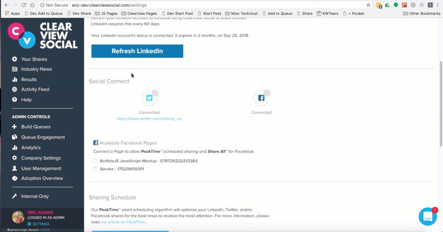Click business logic version number link
Image resolution: width=443 pixels, height=232 pixels.
tap(45, 230)
